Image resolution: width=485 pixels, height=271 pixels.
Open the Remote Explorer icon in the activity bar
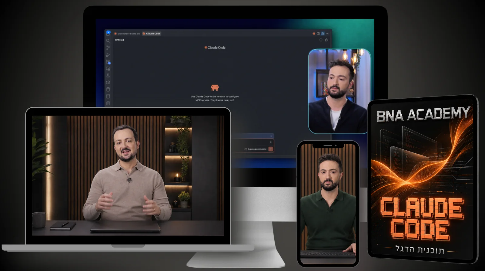[108, 69]
